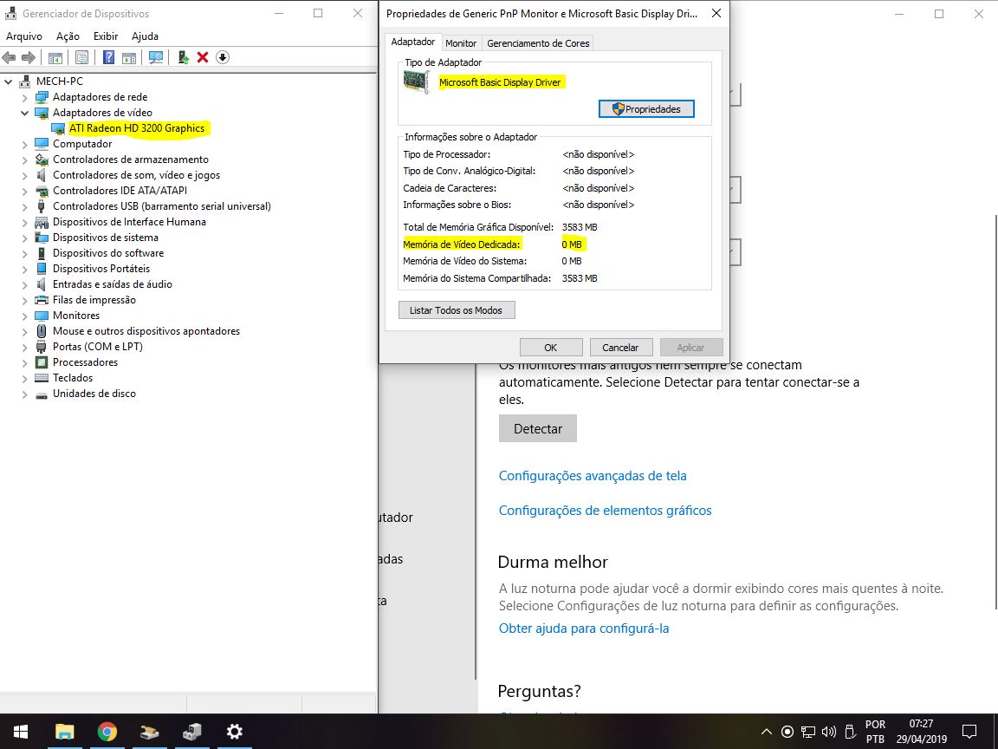
Task: Open the Action Center notification icon
Action: click(x=969, y=731)
